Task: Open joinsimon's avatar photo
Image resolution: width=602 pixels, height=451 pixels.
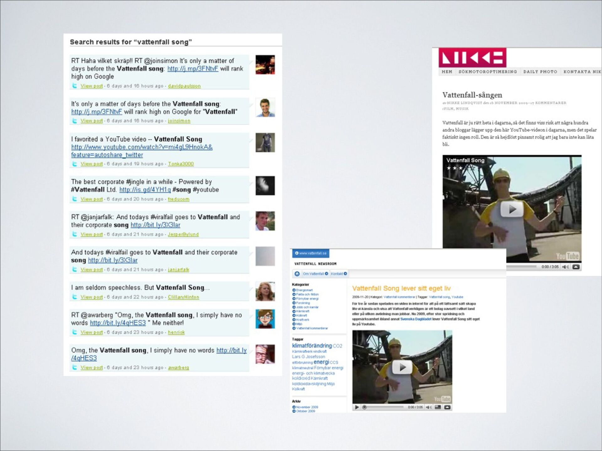Action: tap(265, 107)
